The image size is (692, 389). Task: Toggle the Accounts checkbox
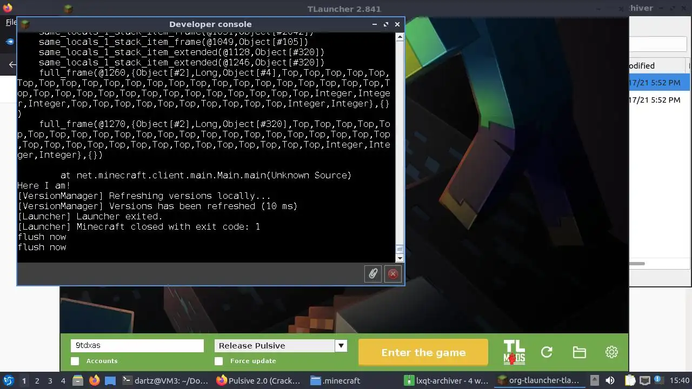75,361
